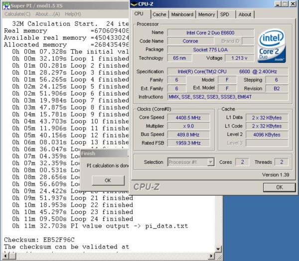This screenshot has height=261, width=299.
Task: Click the Code Name value Conroe
Action: (190, 41)
